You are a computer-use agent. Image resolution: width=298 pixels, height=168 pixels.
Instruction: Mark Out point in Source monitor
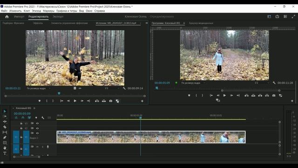53,101
